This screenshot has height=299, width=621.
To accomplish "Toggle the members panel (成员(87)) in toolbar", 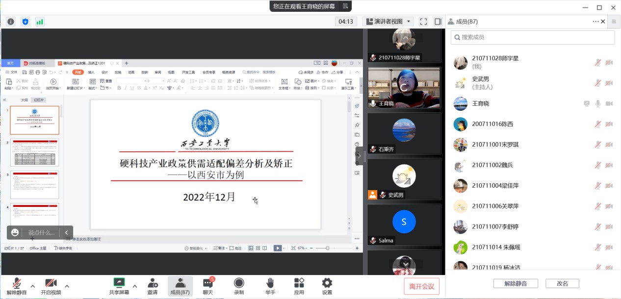I will [x=180, y=286].
